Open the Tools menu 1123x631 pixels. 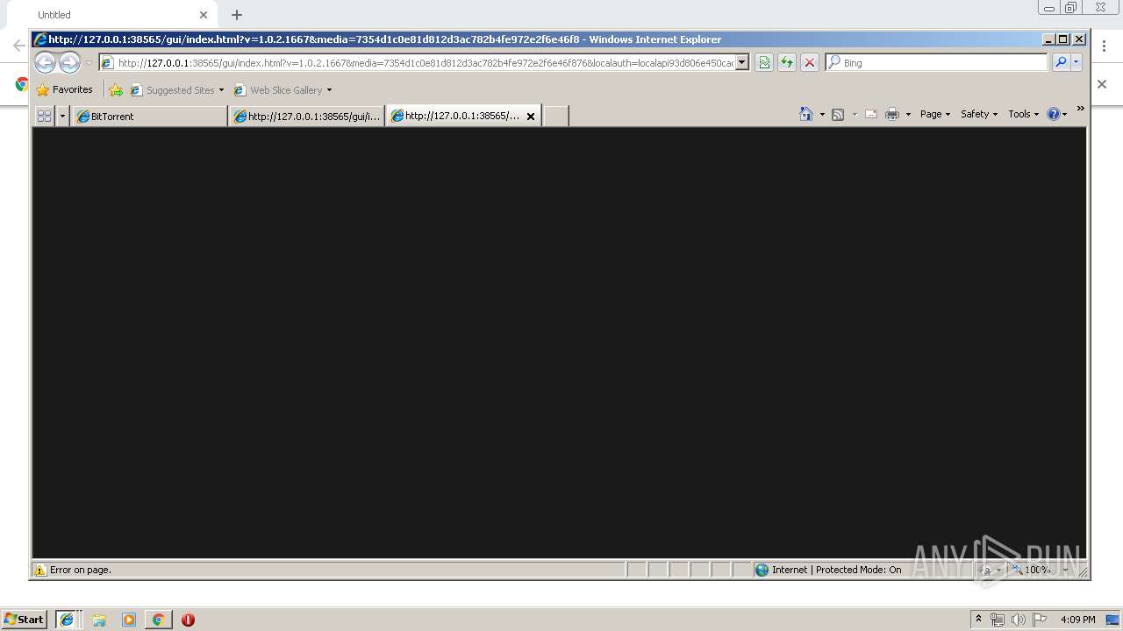(x=1023, y=114)
